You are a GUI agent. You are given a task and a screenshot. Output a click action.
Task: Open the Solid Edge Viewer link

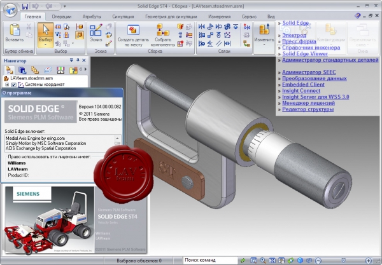tap(305, 54)
